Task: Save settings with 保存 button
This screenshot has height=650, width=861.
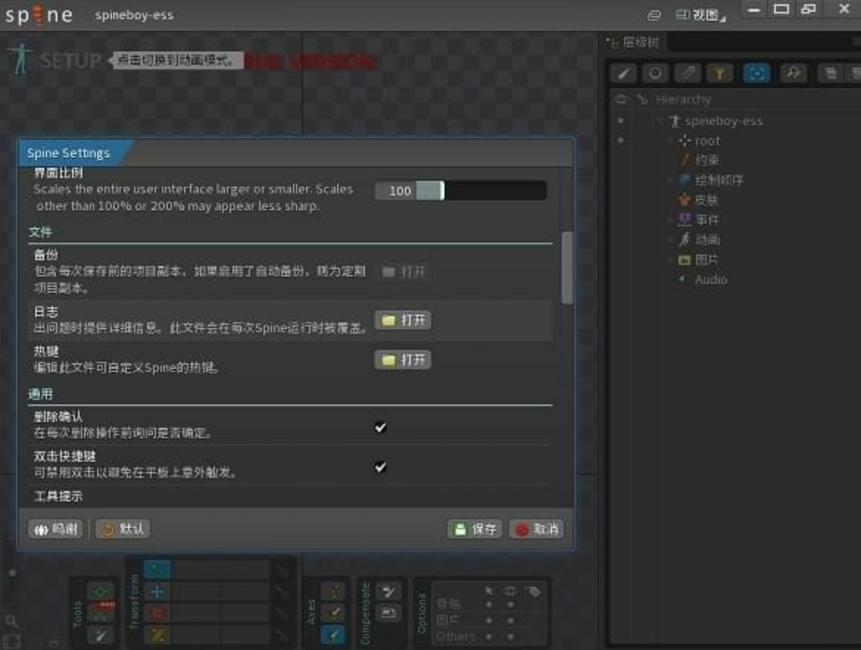Action: tap(475, 529)
